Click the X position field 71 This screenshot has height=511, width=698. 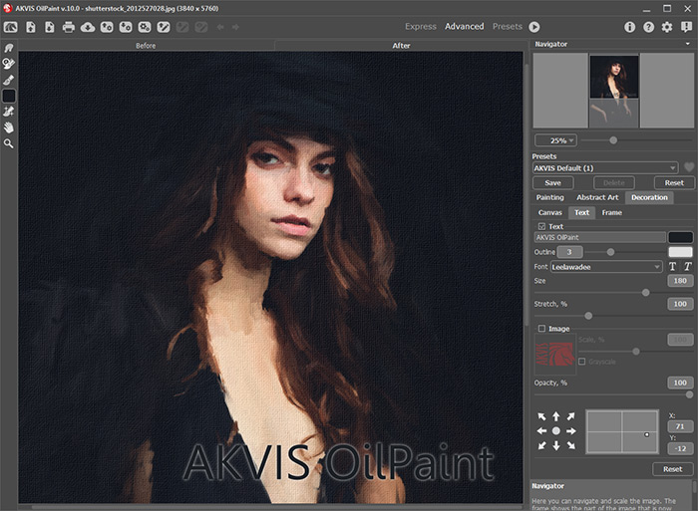[x=680, y=426]
